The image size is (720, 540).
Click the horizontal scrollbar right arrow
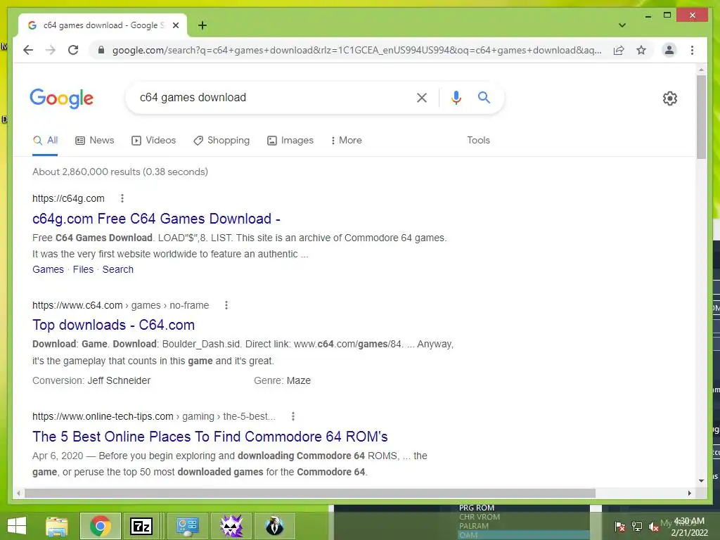click(x=689, y=493)
